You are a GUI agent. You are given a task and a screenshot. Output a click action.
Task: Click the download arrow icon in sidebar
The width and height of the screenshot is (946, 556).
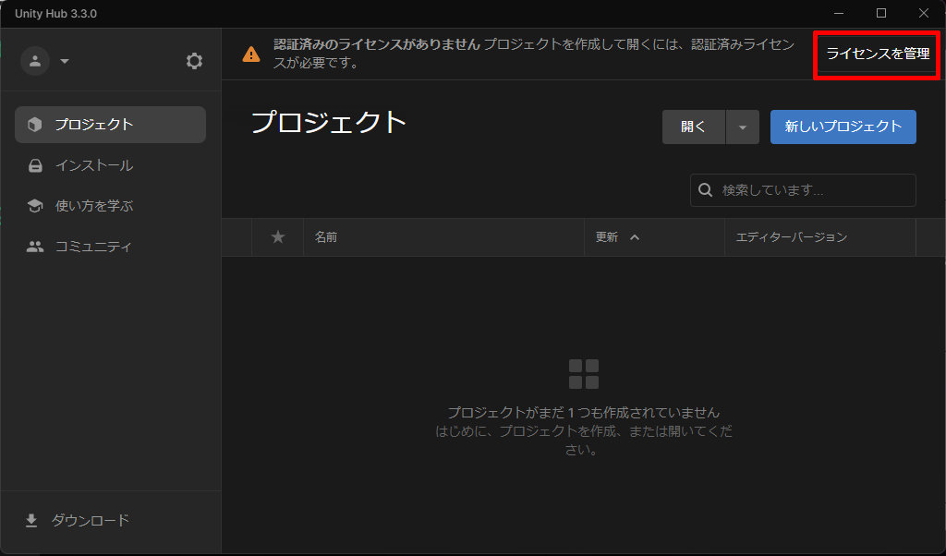point(31,521)
